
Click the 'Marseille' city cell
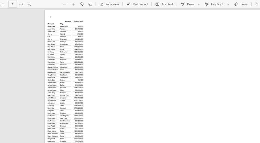(63, 60)
